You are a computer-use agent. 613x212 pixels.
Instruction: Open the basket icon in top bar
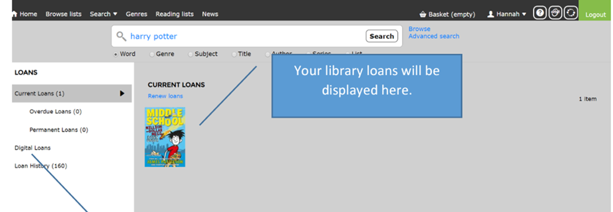coord(422,14)
